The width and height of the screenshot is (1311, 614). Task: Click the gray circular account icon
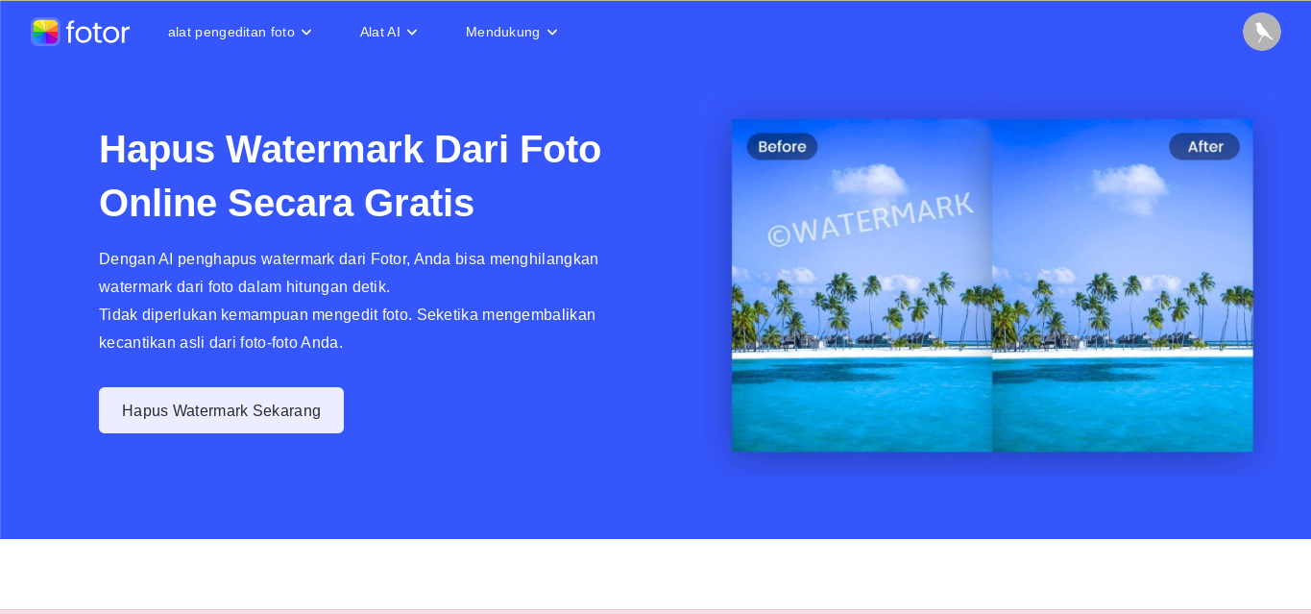(1262, 32)
